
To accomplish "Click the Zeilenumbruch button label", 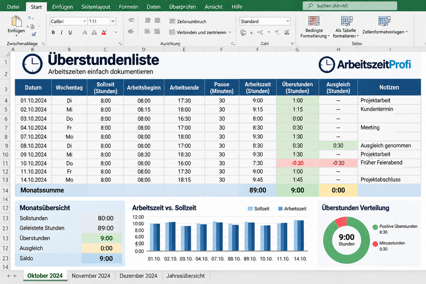I will click(x=191, y=22).
